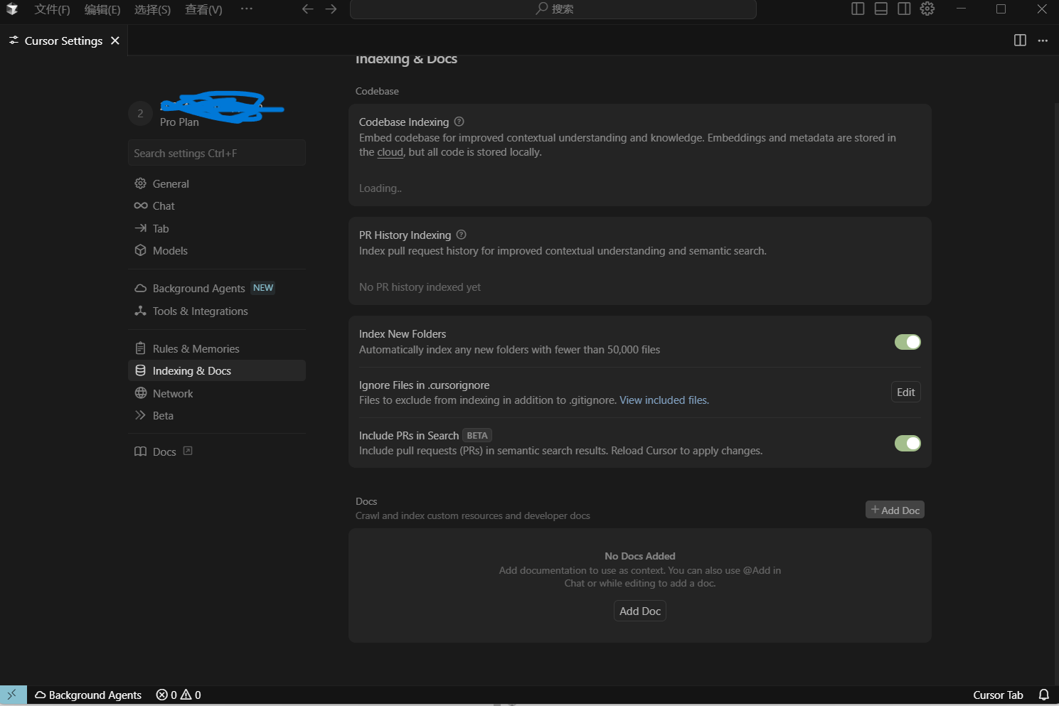Open the 查看(V) menu
The height and width of the screenshot is (706, 1059).
[x=203, y=9]
